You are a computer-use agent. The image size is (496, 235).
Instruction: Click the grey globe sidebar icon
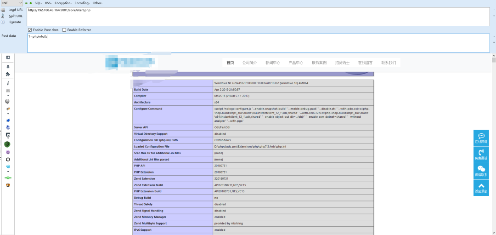click(8, 101)
